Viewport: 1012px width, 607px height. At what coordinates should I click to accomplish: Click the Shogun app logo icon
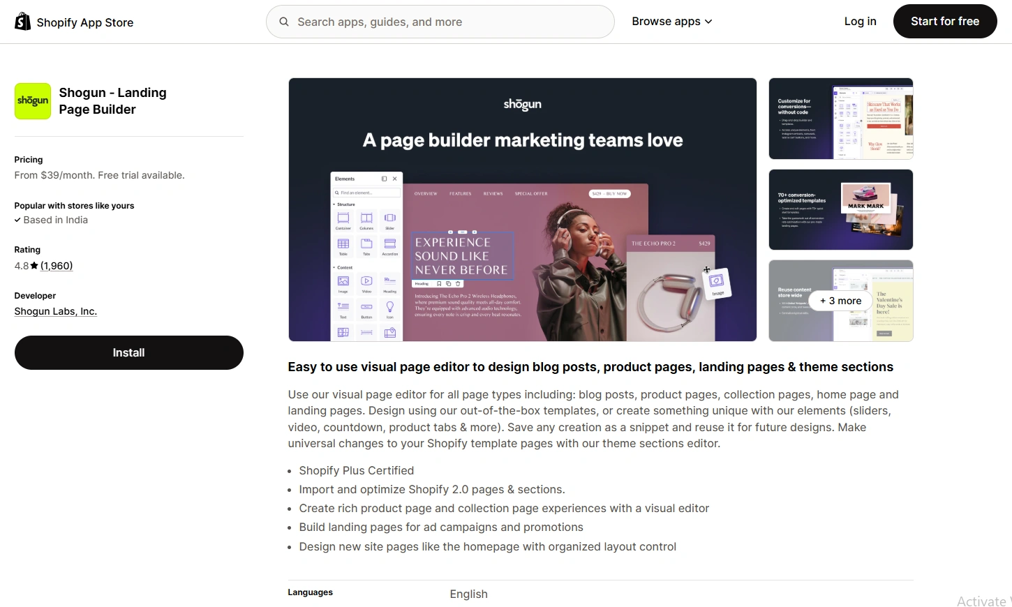pos(33,101)
